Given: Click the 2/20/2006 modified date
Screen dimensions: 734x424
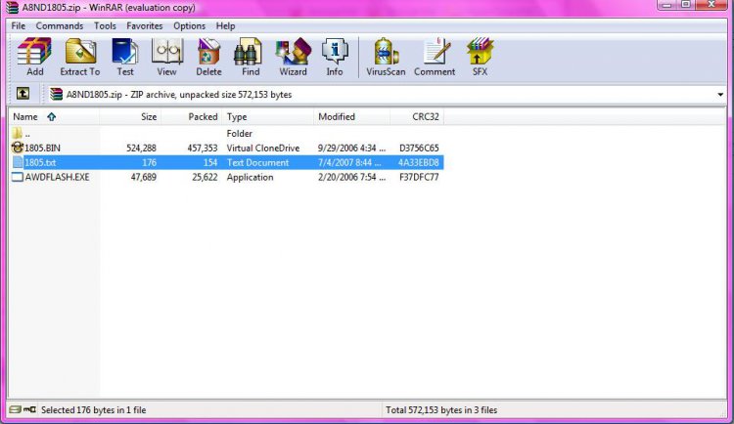Looking at the screenshot, I should pyautogui.click(x=351, y=177).
